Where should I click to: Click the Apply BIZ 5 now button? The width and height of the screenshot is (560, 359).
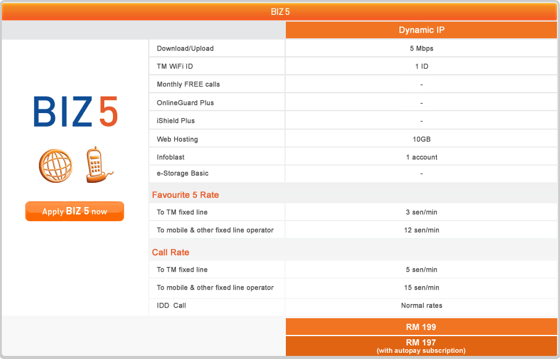click(x=74, y=211)
